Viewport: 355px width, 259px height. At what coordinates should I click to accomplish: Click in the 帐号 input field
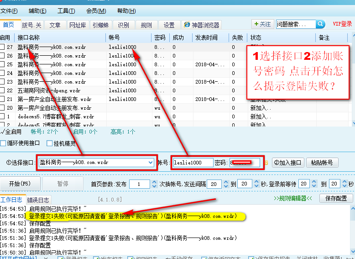tap(193, 163)
